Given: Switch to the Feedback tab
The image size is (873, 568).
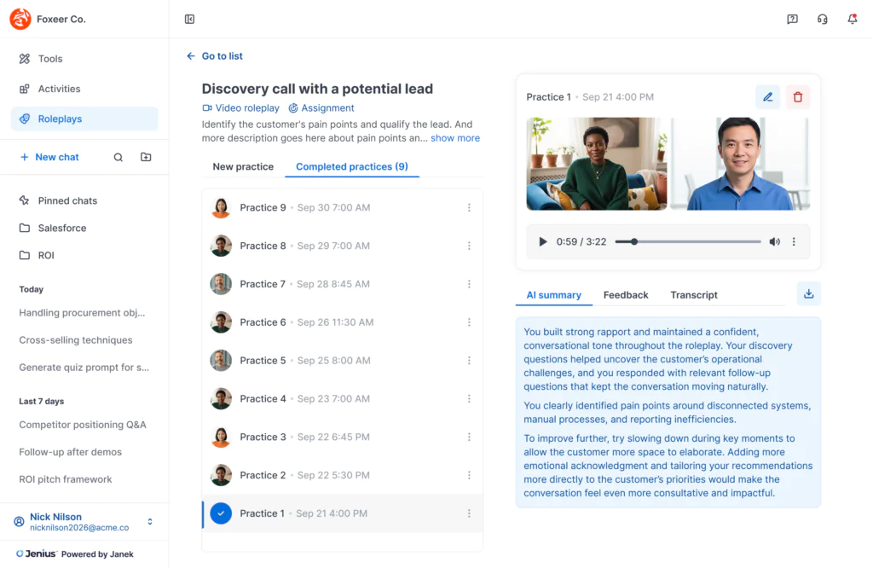Looking at the screenshot, I should coord(625,295).
